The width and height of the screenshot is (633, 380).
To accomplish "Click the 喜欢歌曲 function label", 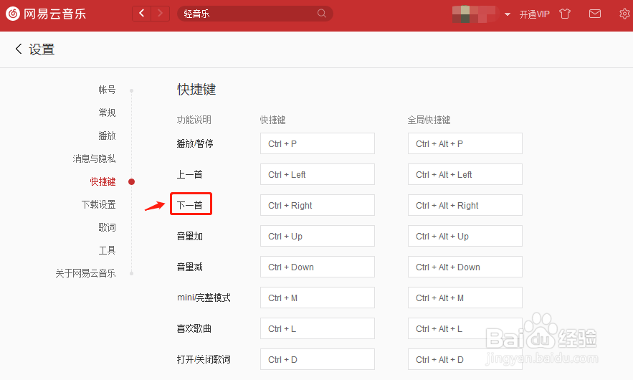I will click(194, 328).
